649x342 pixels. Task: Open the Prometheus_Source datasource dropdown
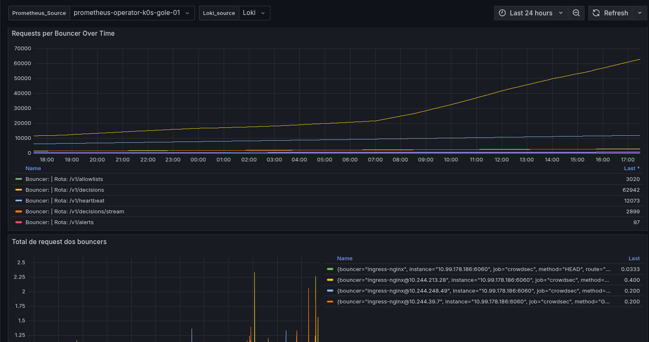pos(132,13)
